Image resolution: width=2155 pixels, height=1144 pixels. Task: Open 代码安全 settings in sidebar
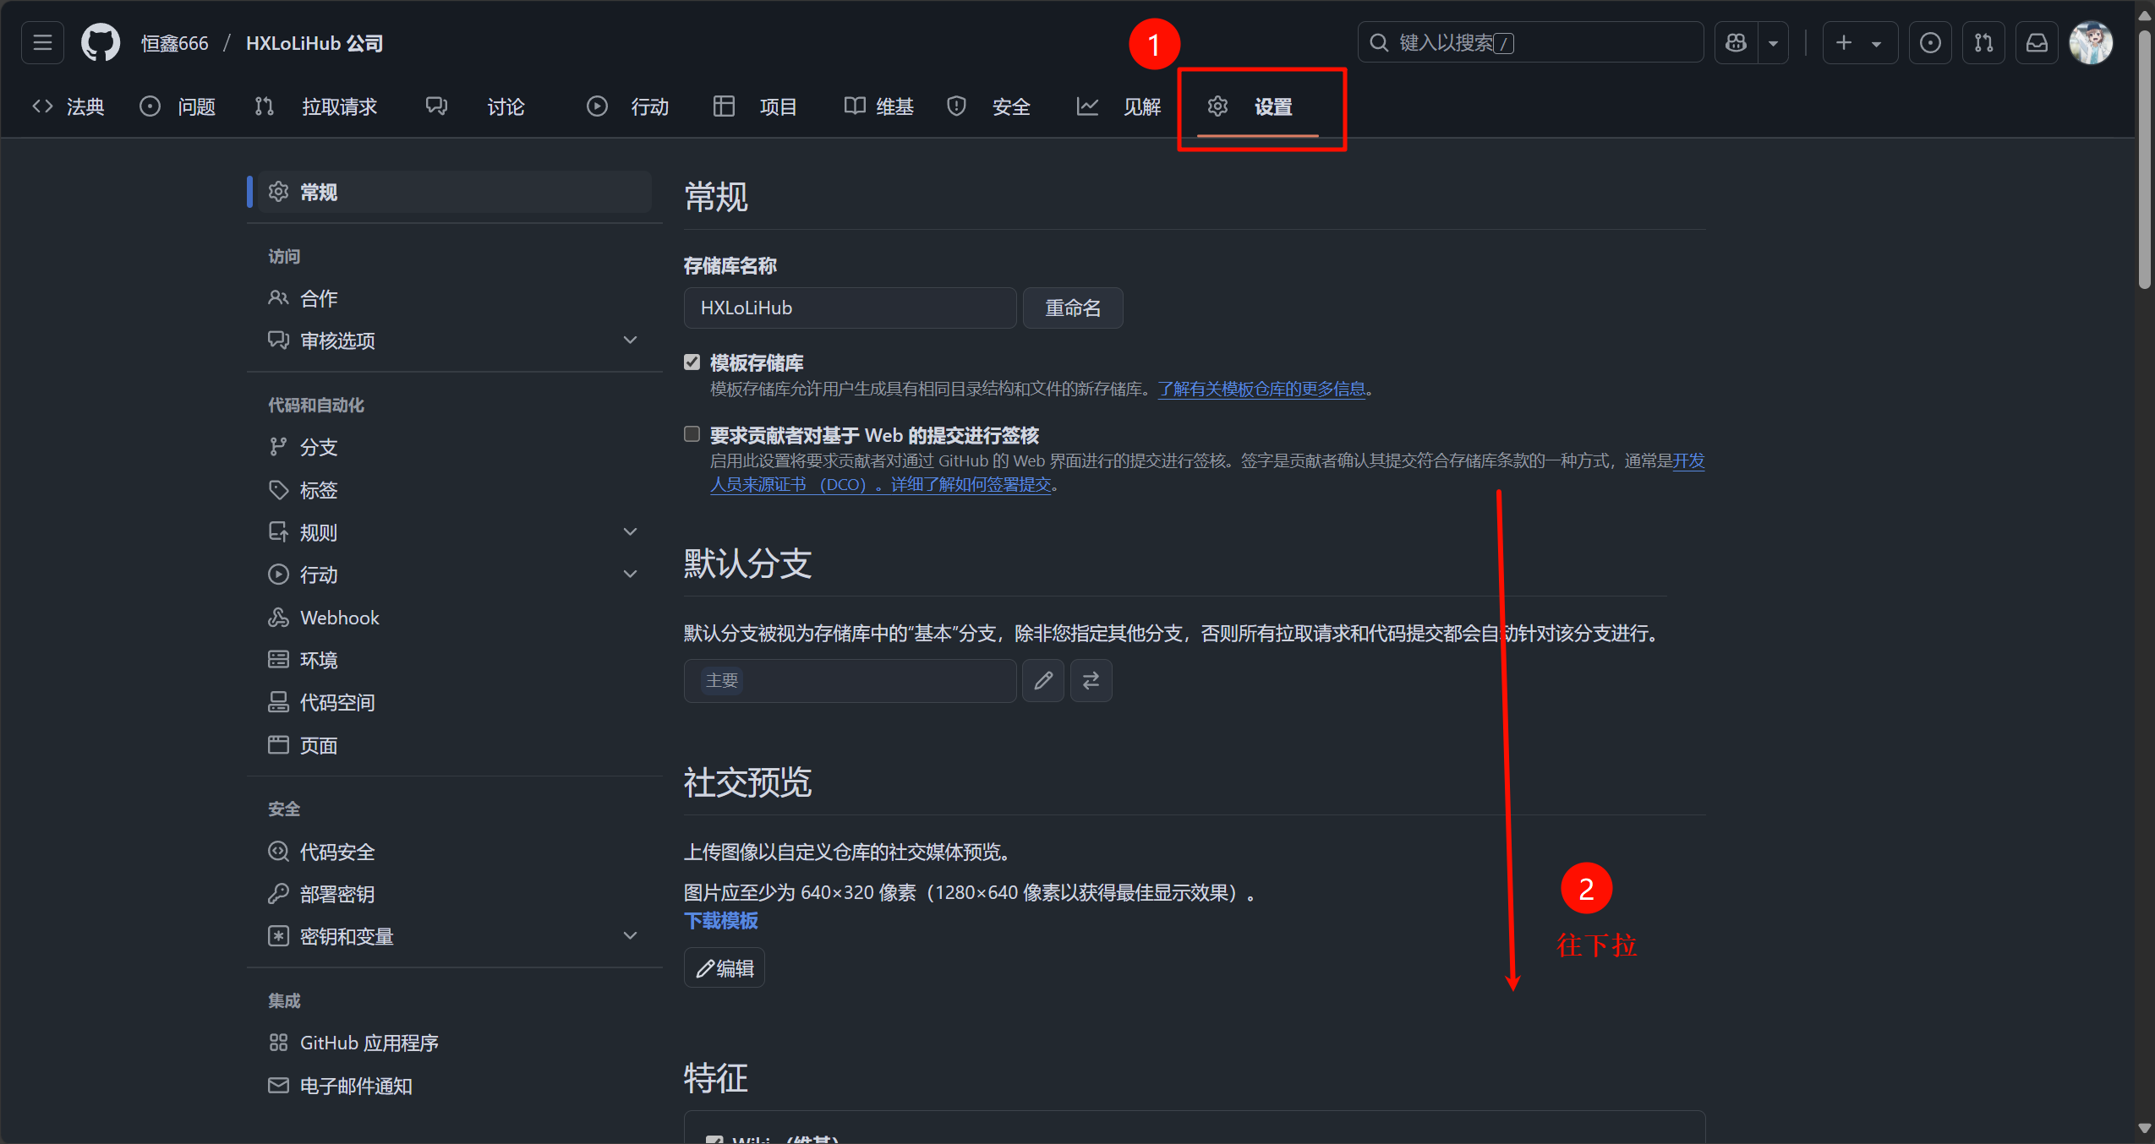point(455,852)
